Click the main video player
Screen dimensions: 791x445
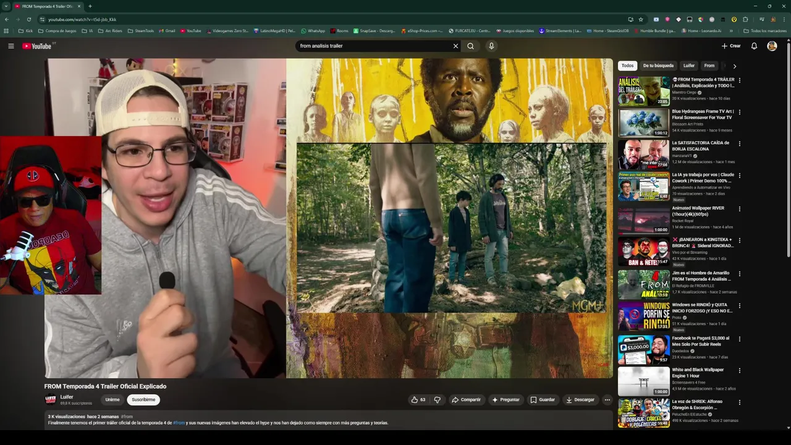coord(328,218)
